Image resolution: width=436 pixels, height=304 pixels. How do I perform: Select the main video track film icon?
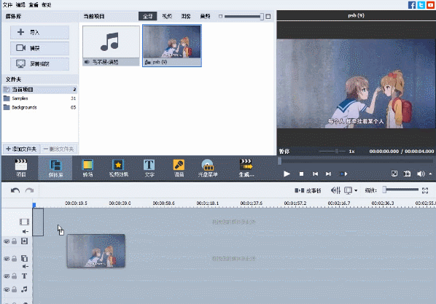tap(24, 222)
